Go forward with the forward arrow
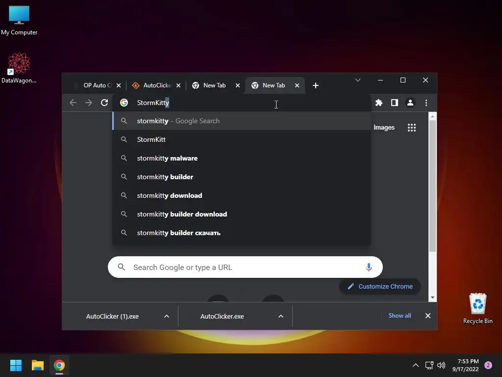 point(89,103)
